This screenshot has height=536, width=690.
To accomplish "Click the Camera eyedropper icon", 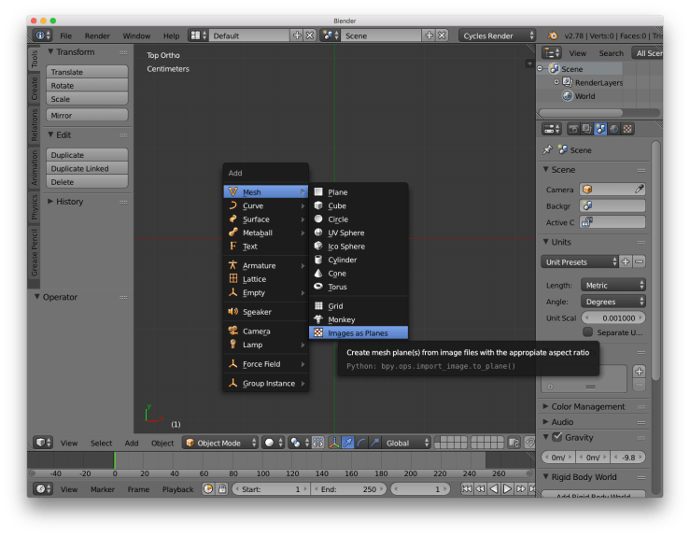I will [x=639, y=190].
